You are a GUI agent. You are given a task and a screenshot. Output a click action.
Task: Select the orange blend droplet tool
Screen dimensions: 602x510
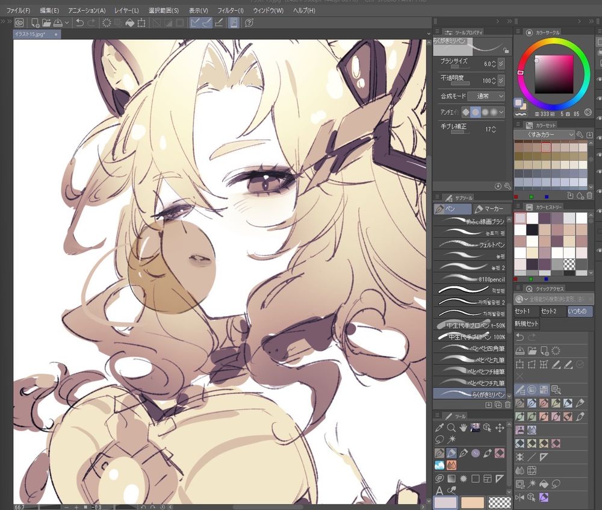(451, 465)
